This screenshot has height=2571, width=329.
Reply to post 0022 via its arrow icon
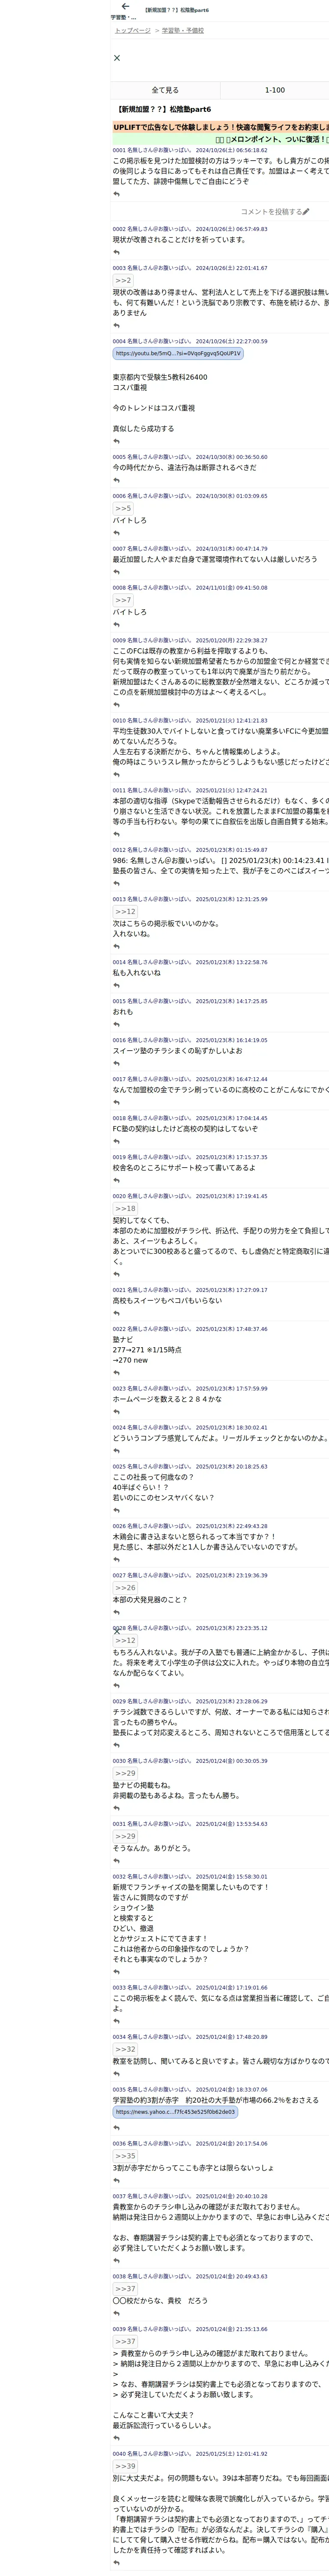(117, 1372)
